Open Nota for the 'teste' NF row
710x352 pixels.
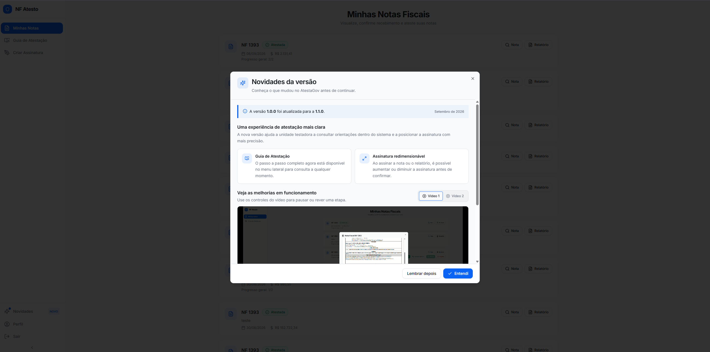[x=512, y=312]
